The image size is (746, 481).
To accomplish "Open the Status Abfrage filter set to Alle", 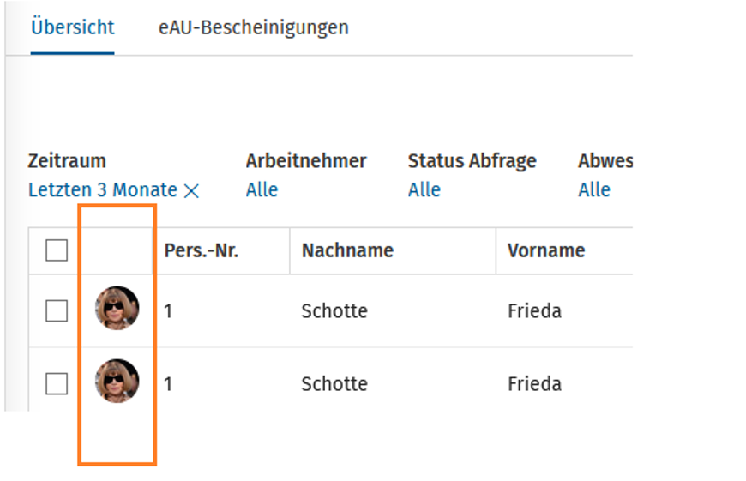I will point(424,189).
